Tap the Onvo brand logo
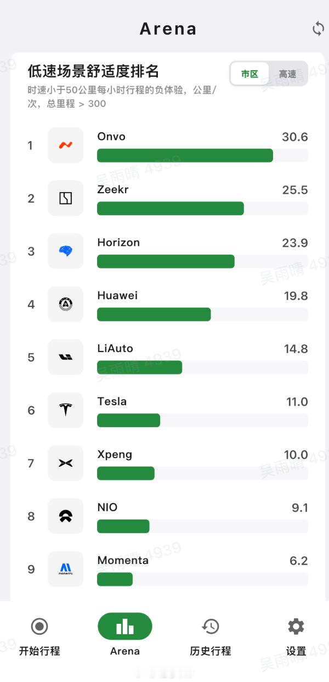The width and height of the screenshot is (329, 682). (x=66, y=146)
